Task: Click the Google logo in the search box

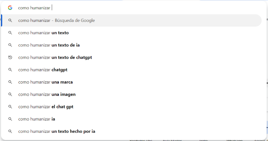Action: 10,8
